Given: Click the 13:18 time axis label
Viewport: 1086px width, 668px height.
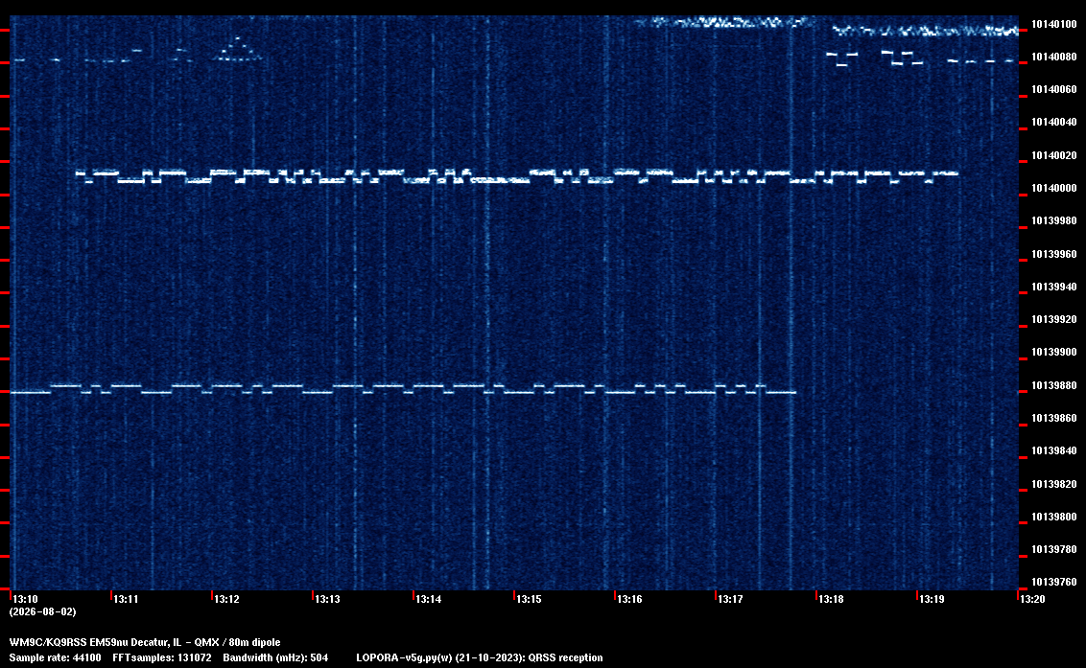Looking at the screenshot, I should click(x=831, y=599).
